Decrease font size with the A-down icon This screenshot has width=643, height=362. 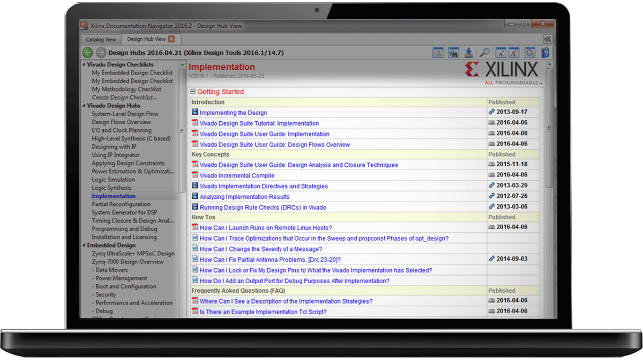pyautogui.click(x=500, y=53)
